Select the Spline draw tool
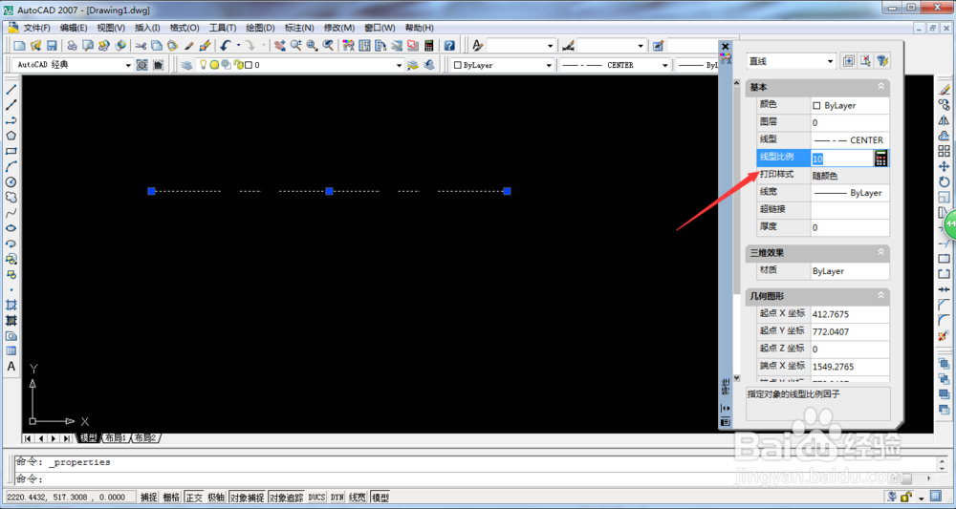Viewport: 956px width, 509px height. 11,213
